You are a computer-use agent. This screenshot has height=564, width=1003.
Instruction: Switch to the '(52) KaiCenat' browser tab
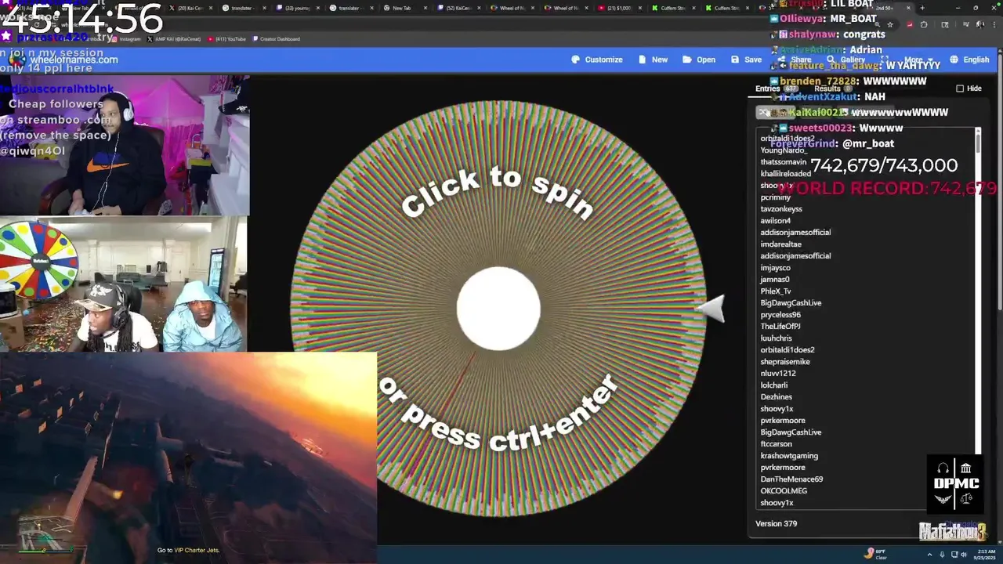coord(458,8)
